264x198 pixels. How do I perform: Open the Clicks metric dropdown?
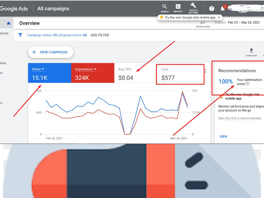[38, 69]
